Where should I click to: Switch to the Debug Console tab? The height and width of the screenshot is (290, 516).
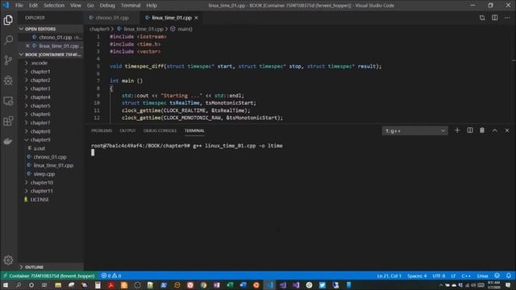point(160,130)
